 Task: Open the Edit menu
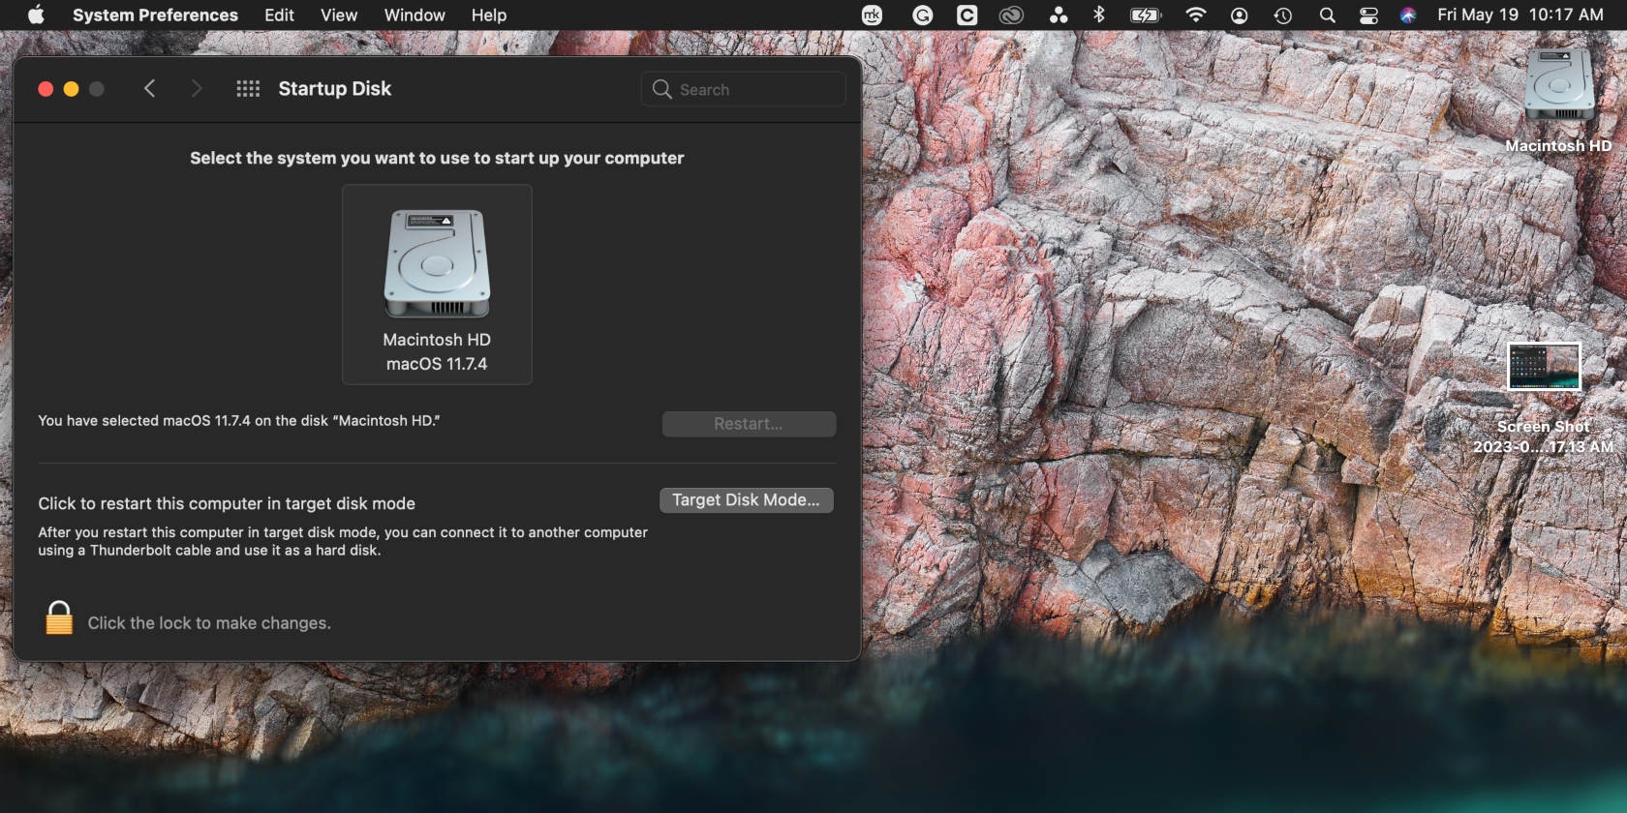[279, 15]
